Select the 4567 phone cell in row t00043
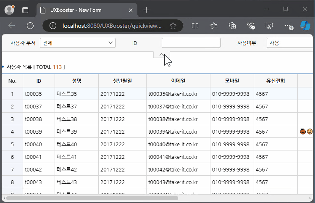The image size is (315, 203). [x=276, y=182]
